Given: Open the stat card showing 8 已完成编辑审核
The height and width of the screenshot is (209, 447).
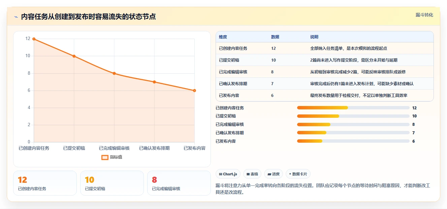Looking at the screenshot, I should coord(179,183).
